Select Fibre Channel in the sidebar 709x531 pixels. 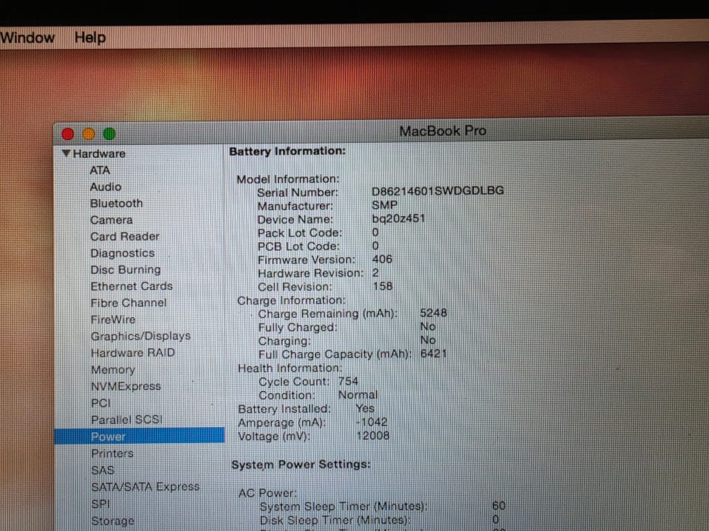[129, 303]
